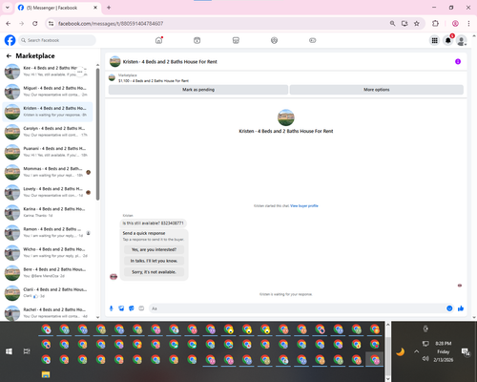Image resolution: width=477 pixels, height=382 pixels.
Task: Go back in browser history
Action: (9, 24)
